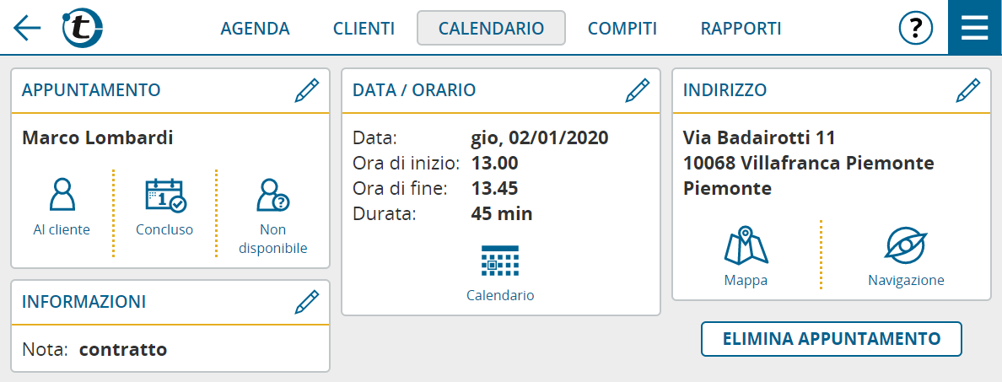Start Navigazione compass icon

906,245
